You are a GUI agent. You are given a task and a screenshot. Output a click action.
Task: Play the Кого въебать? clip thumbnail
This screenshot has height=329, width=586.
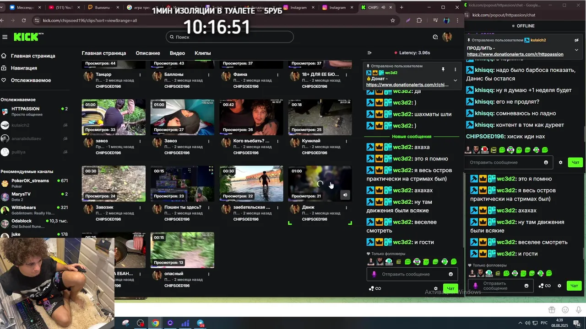click(x=251, y=117)
